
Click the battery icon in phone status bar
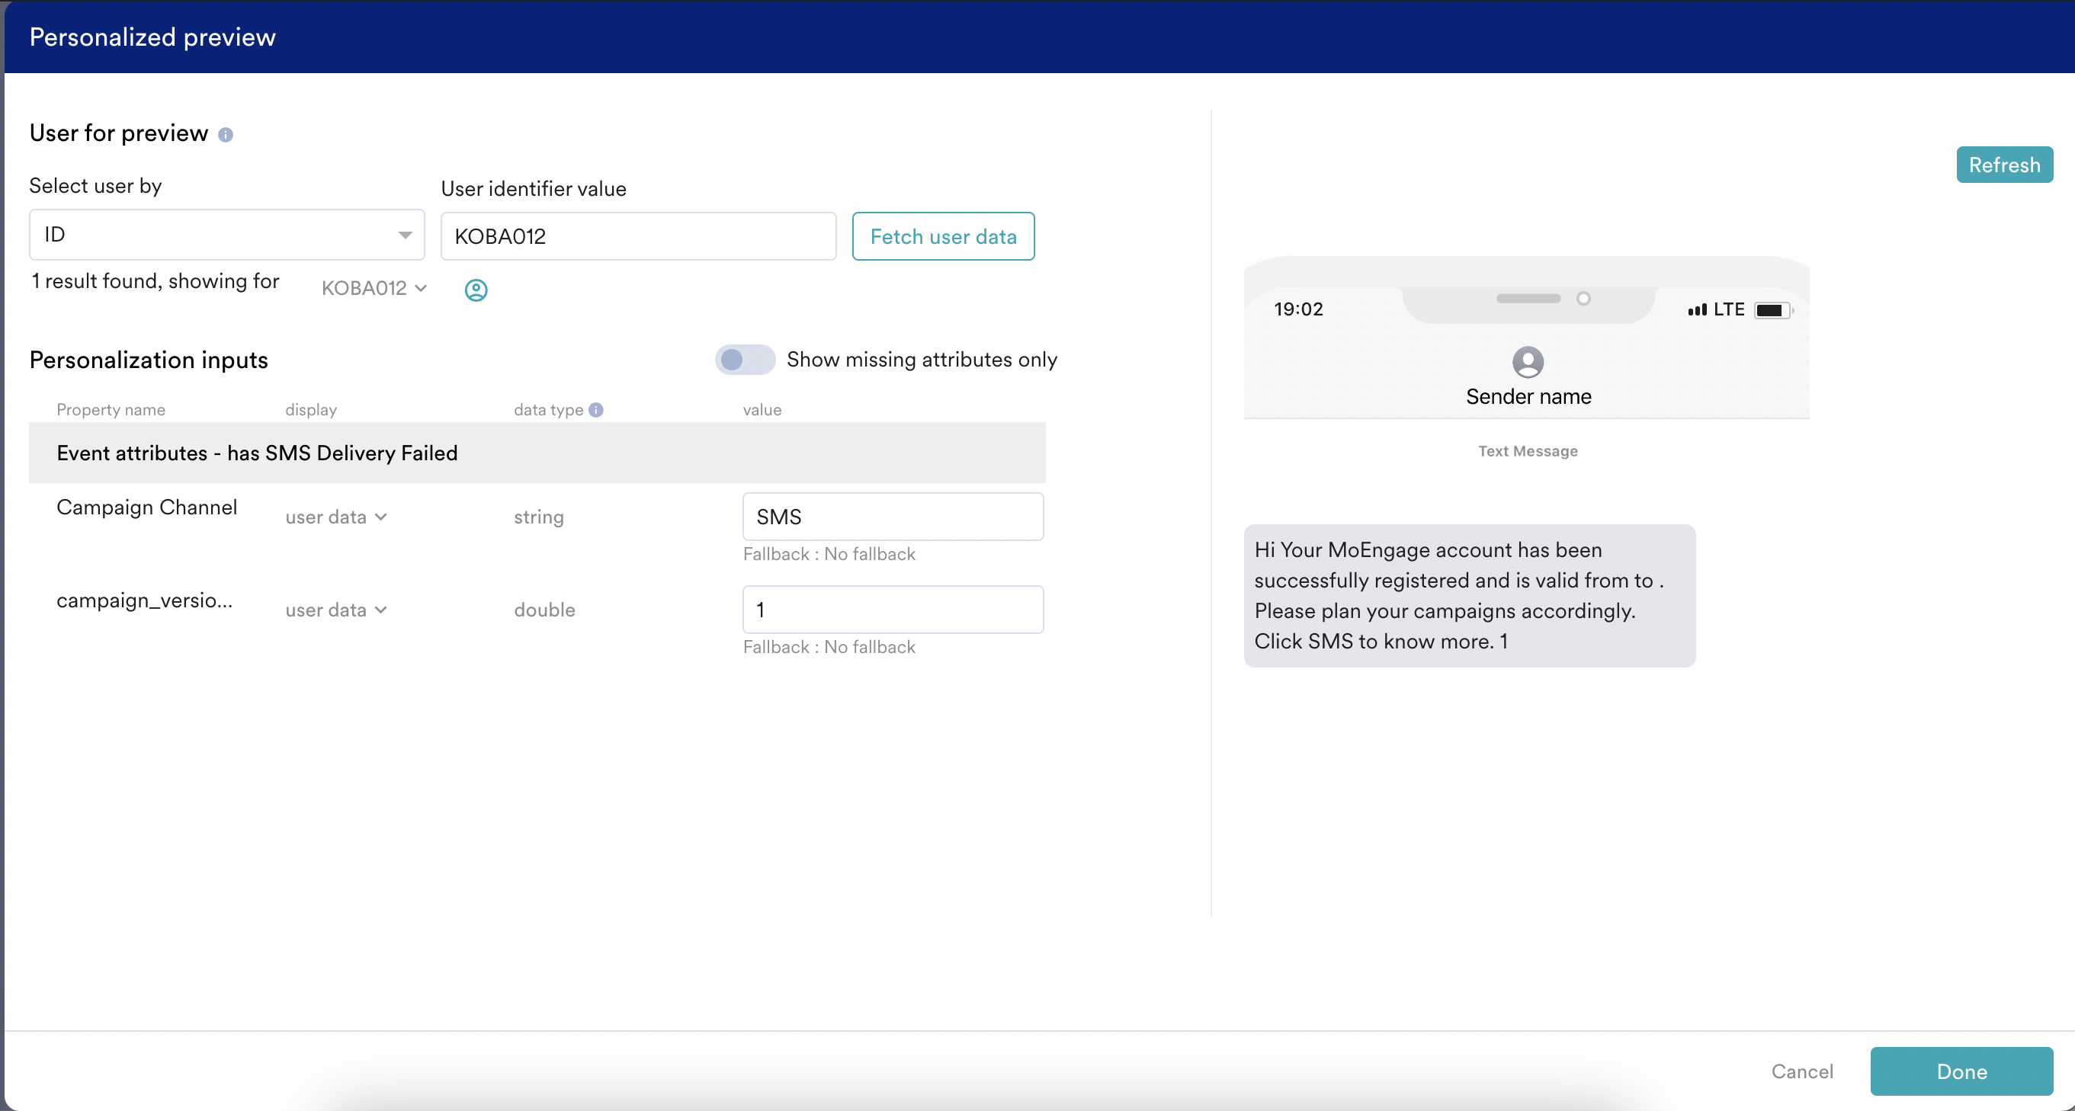point(1772,311)
